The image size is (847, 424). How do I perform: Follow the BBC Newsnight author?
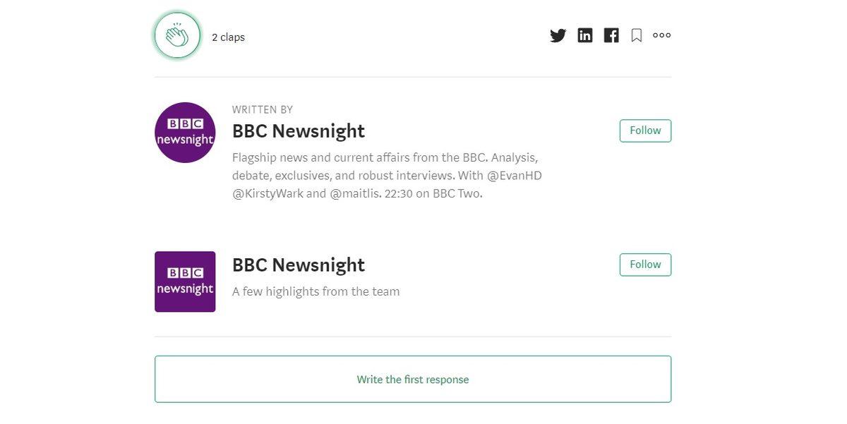(645, 131)
